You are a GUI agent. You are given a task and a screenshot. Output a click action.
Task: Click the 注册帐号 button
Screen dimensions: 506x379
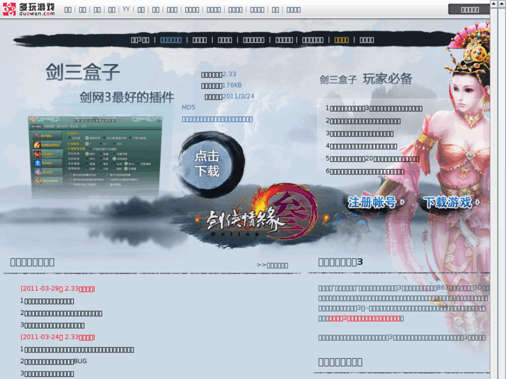376,202
